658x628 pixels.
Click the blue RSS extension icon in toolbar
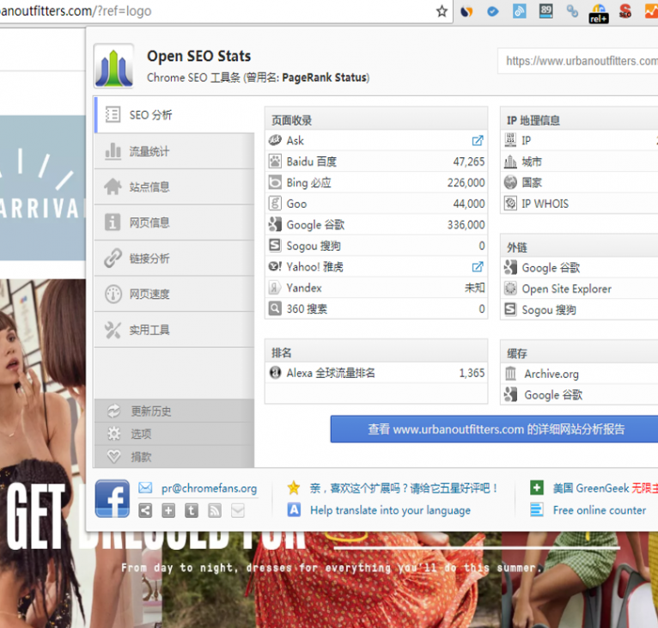(x=519, y=11)
